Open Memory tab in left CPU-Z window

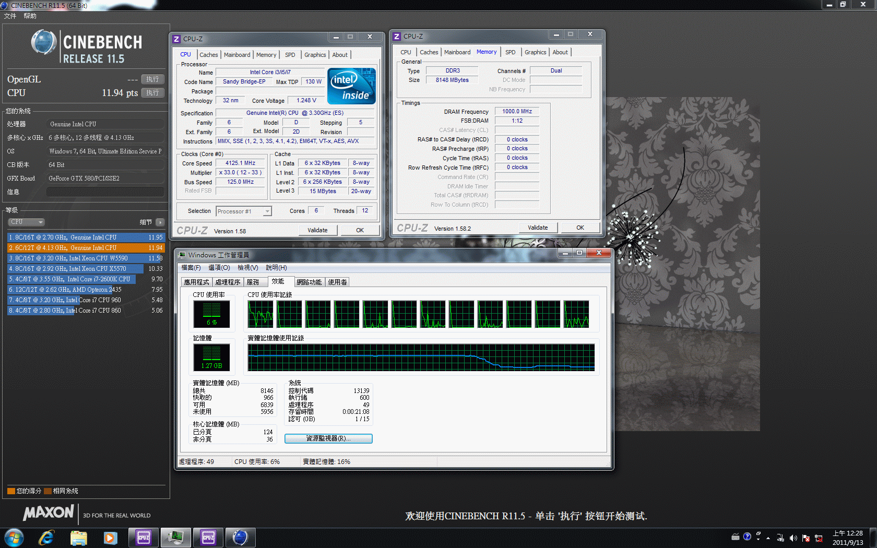pyautogui.click(x=266, y=55)
